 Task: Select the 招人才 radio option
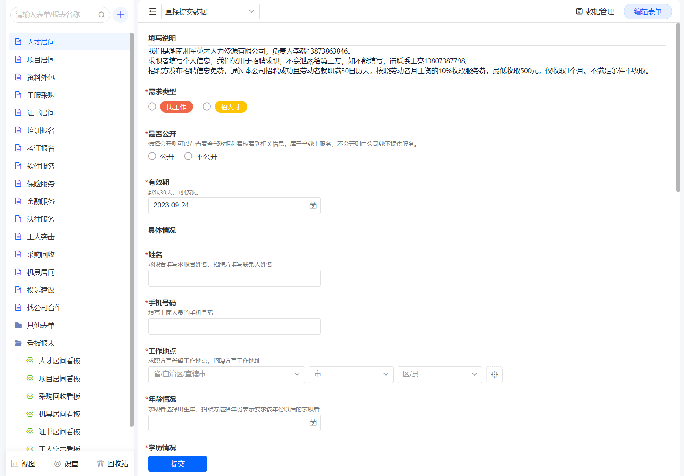coord(207,107)
